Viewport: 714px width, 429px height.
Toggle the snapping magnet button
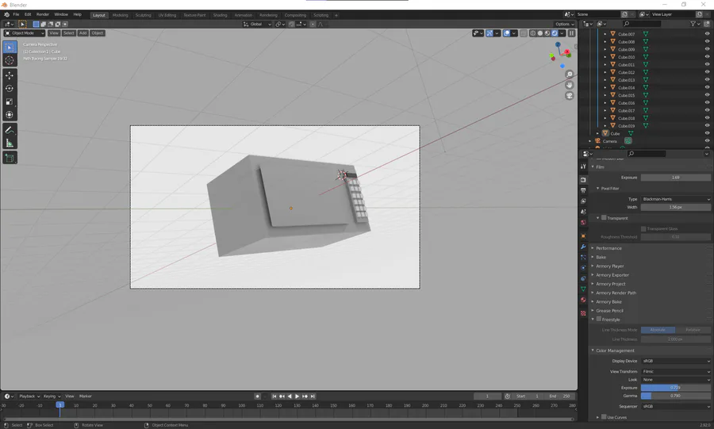tap(291, 24)
